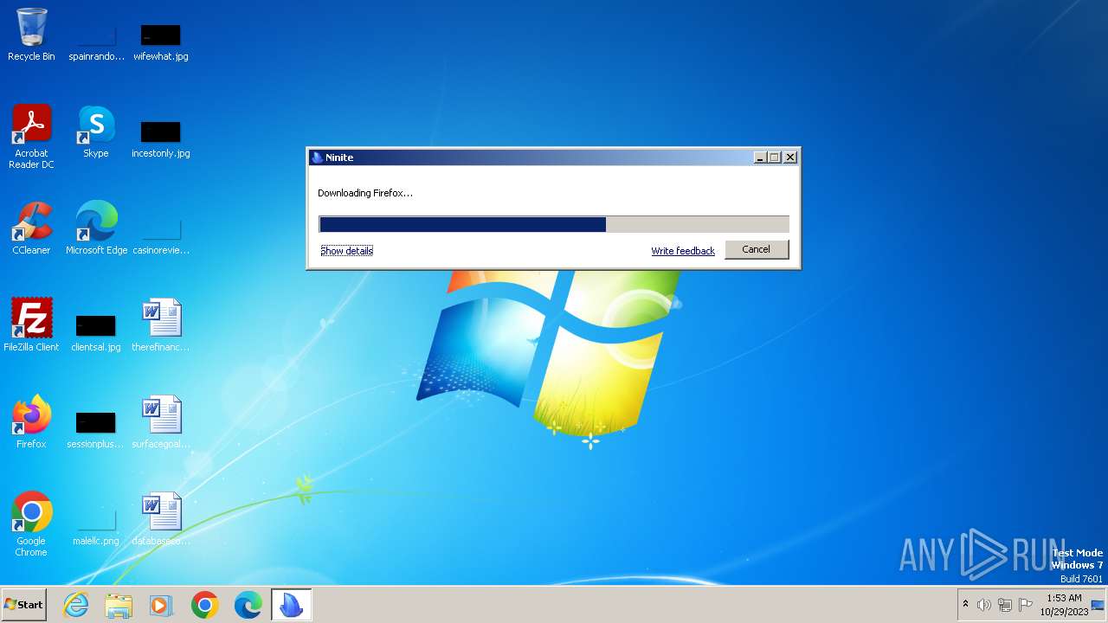Open Chrome from the taskbar
1108x623 pixels.
[204, 605]
